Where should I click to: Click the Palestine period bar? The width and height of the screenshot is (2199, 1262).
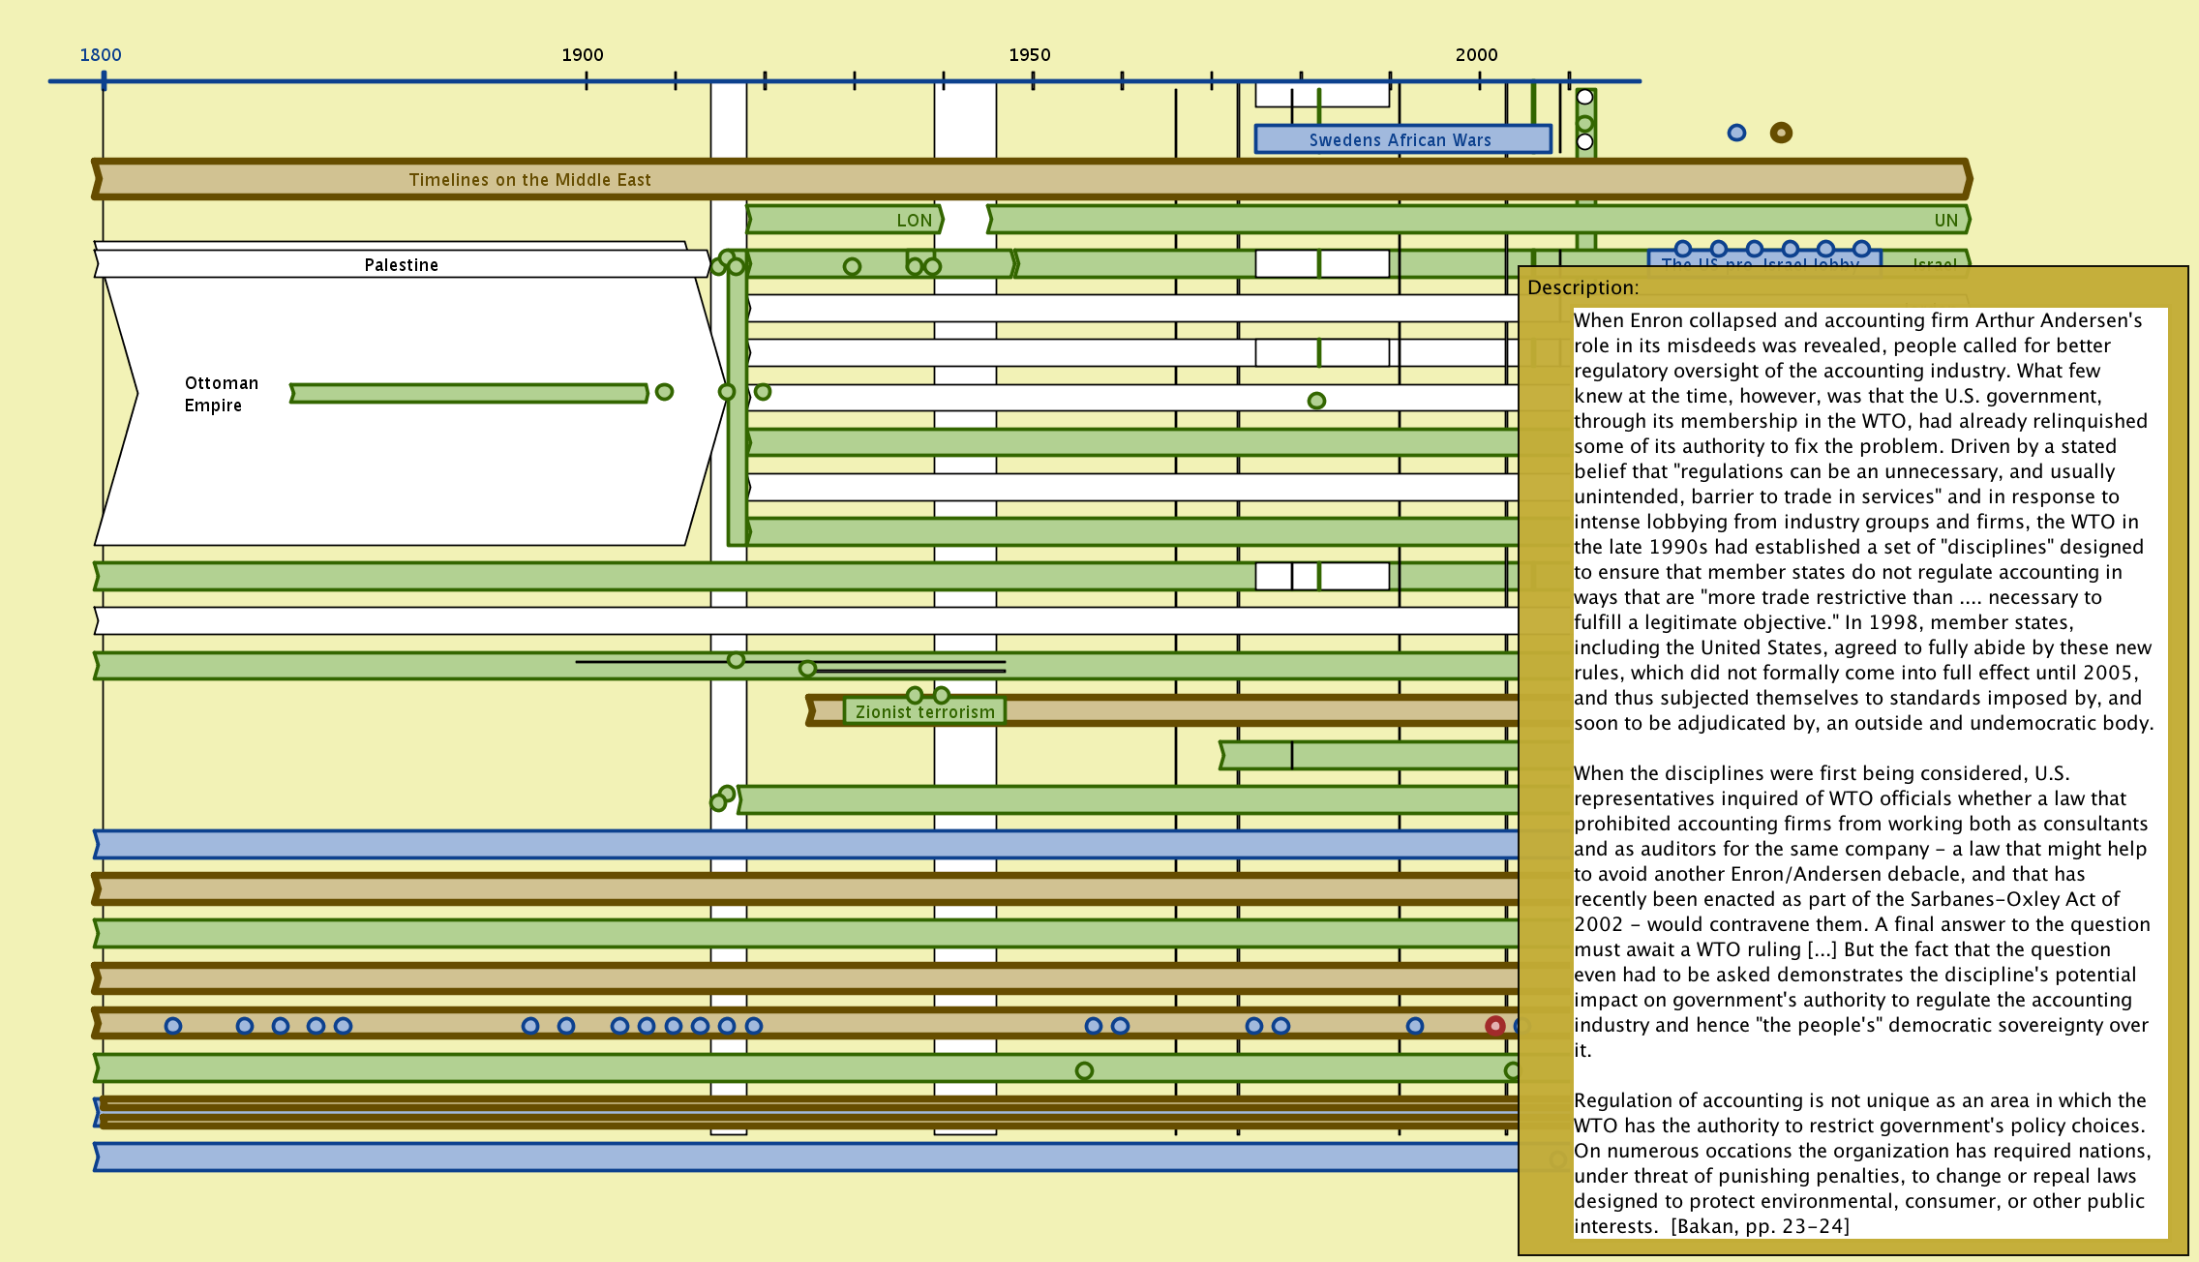pos(401,264)
